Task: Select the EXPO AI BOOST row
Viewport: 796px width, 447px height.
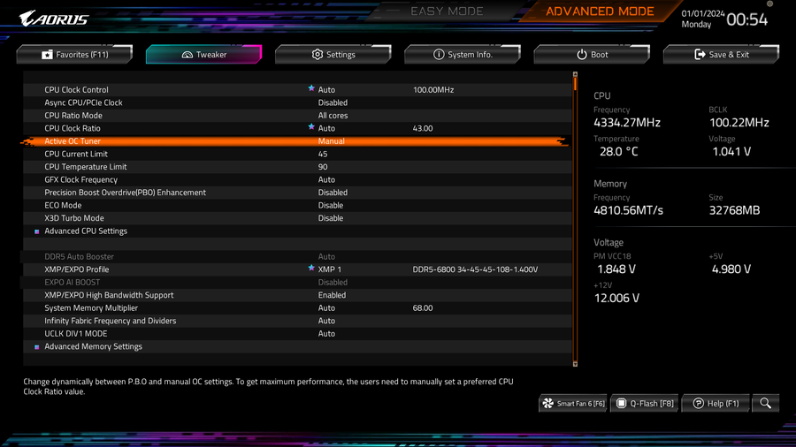Action: pyautogui.click(x=297, y=283)
